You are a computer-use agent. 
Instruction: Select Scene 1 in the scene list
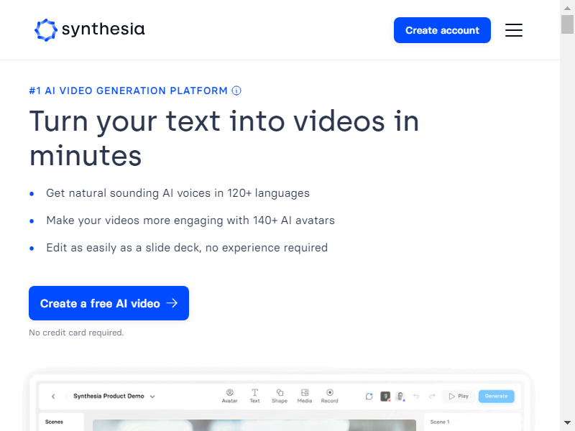tap(439, 422)
